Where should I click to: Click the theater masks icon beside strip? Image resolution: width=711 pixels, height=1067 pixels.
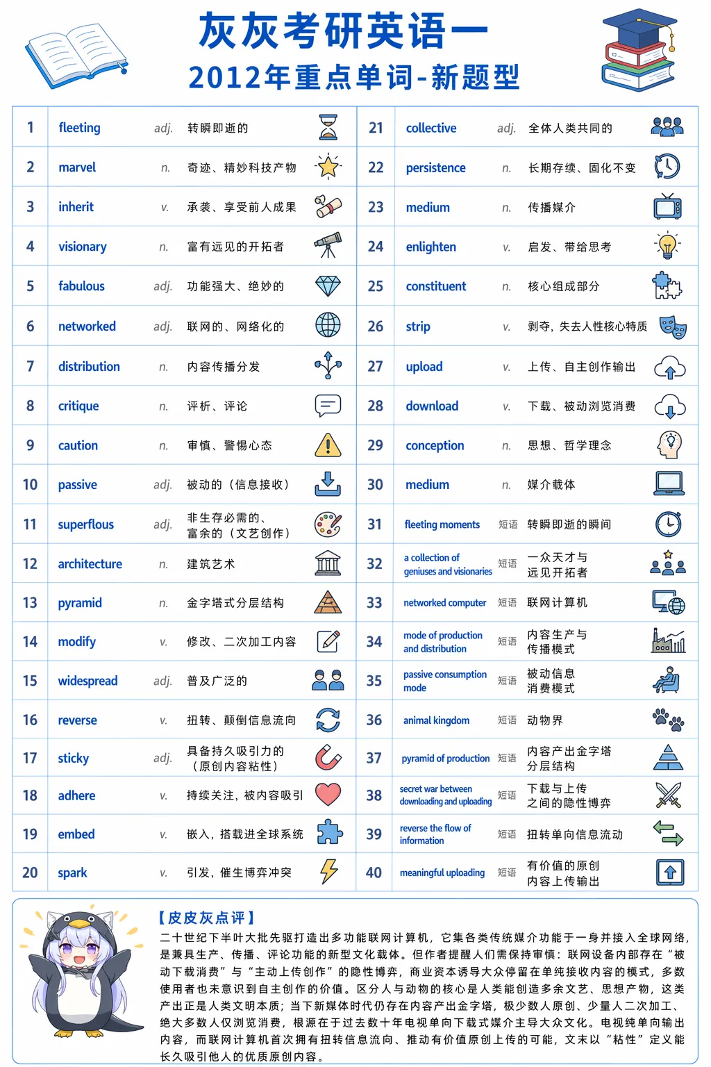click(672, 326)
